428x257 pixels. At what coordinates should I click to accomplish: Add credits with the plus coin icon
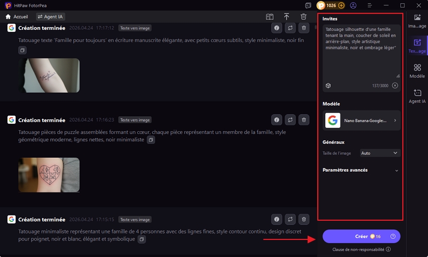(341, 5)
